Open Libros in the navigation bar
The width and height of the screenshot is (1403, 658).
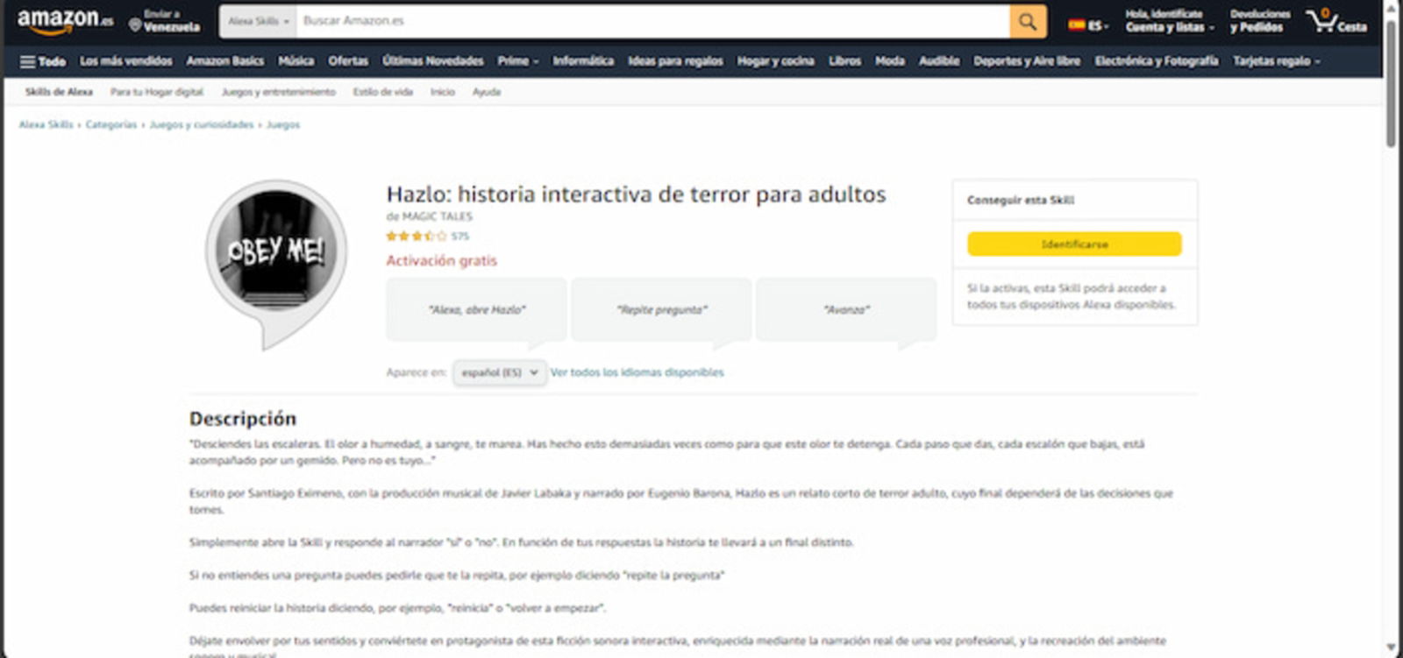coord(845,61)
